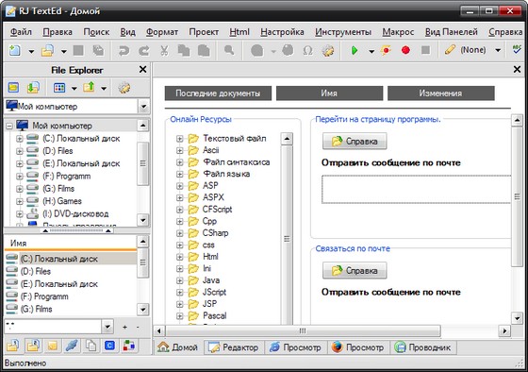
Task: Expand the Html folder in Онлайн Ресурсы
Action: (x=179, y=257)
